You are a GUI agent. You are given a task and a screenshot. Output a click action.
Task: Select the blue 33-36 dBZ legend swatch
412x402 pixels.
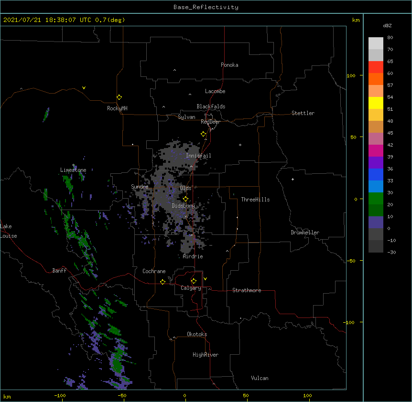(x=376, y=174)
